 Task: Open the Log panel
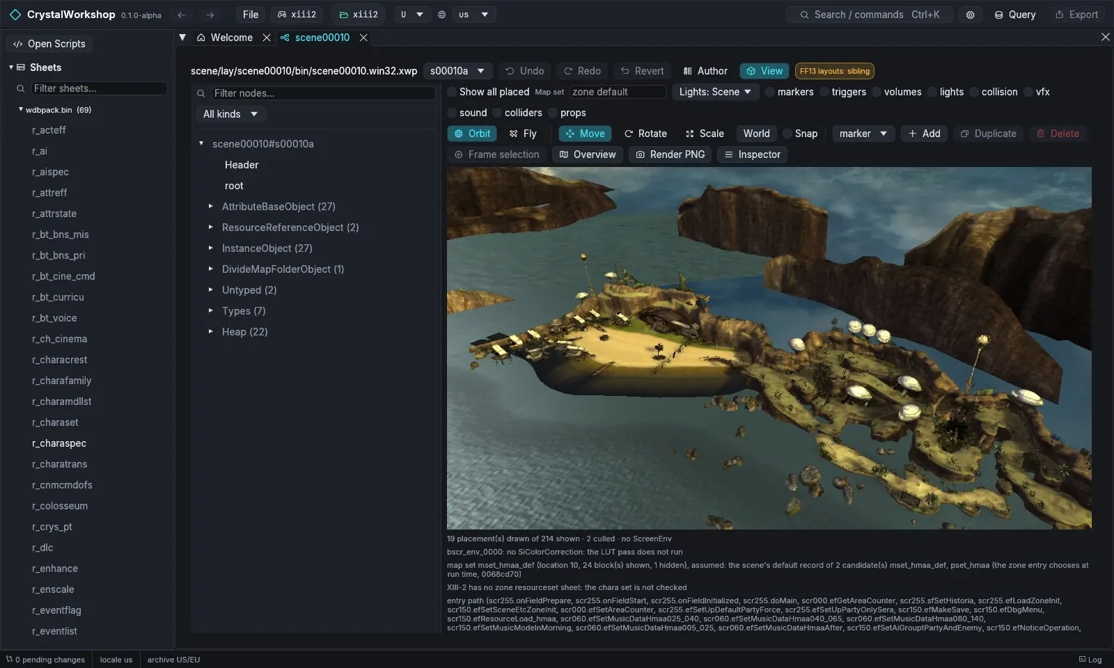coord(1090,660)
